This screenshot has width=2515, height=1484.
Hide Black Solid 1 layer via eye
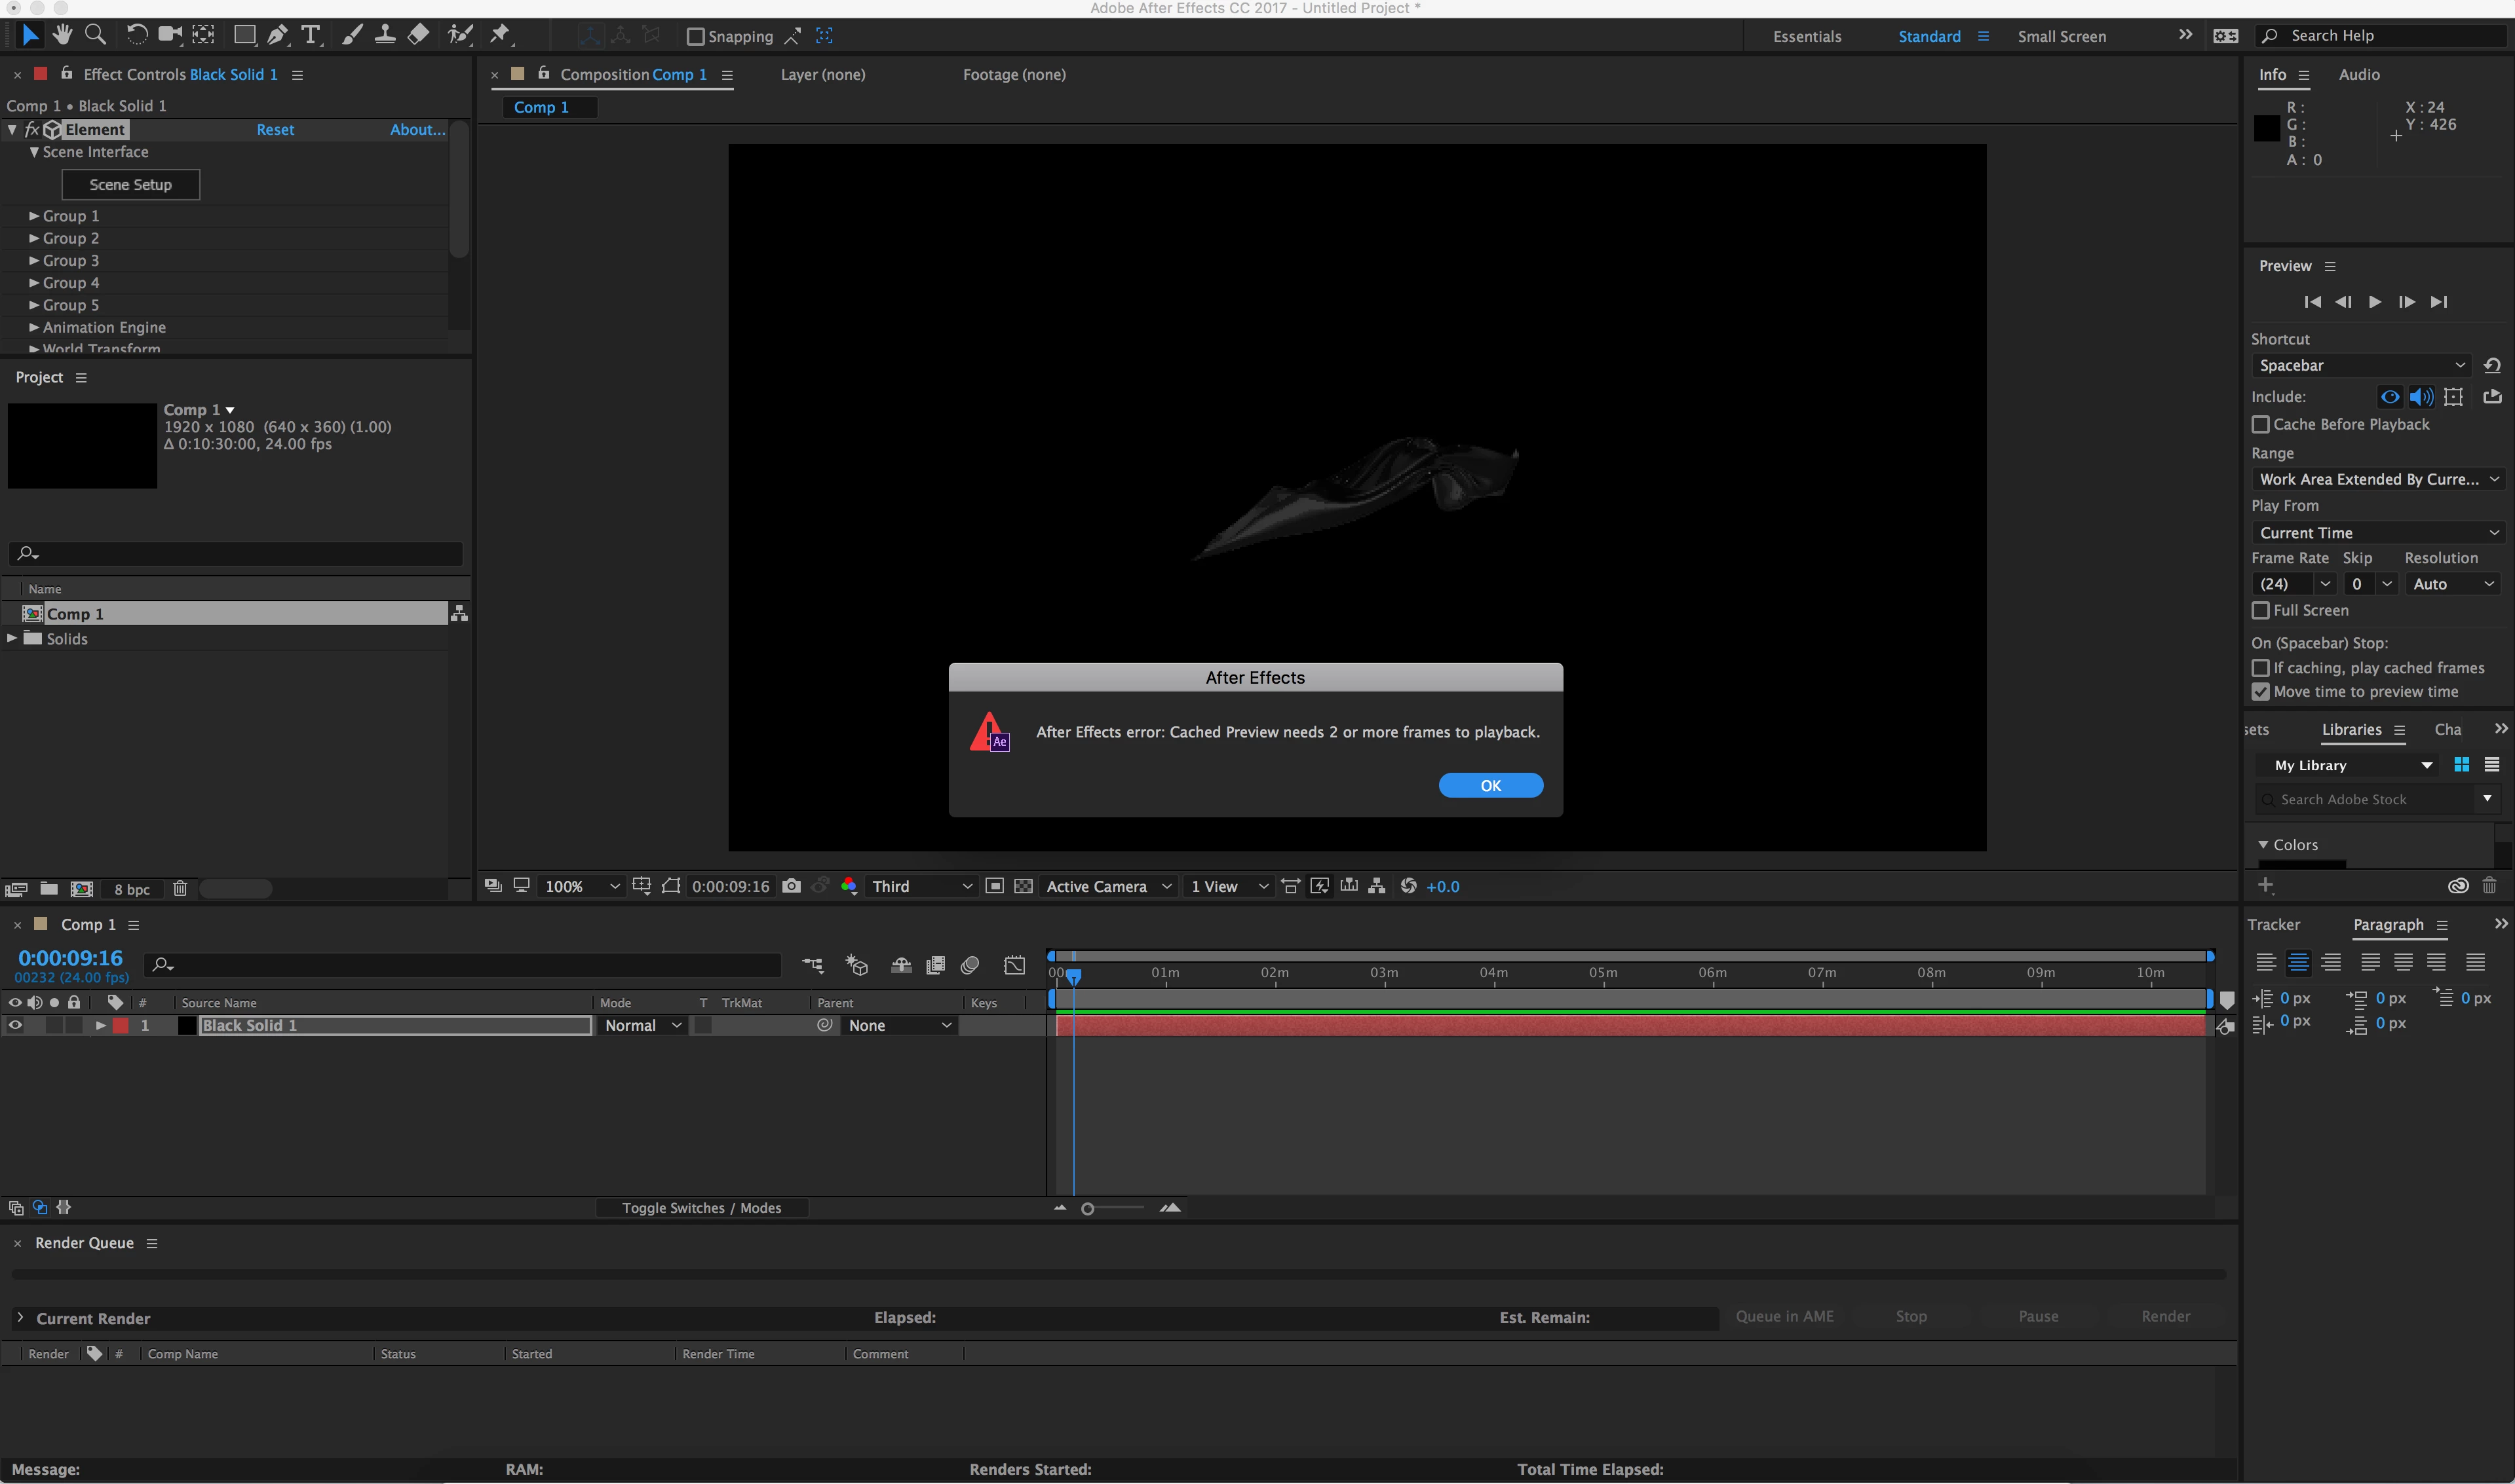click(15, 1025)
